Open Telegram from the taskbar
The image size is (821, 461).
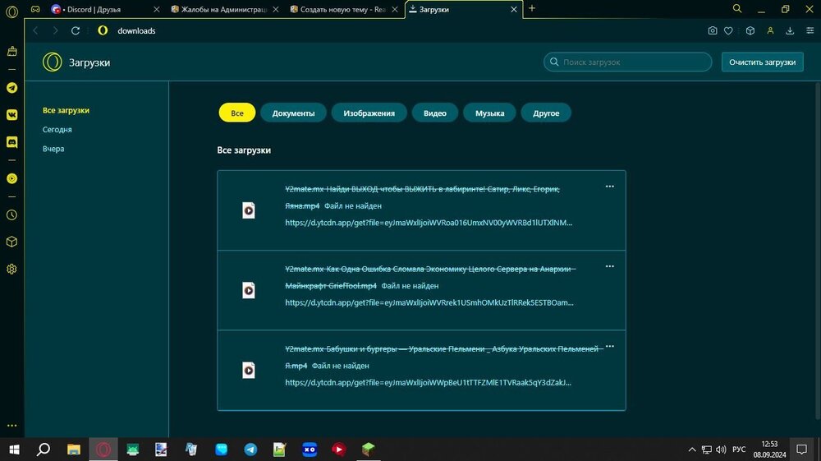[x=250, y=449]
